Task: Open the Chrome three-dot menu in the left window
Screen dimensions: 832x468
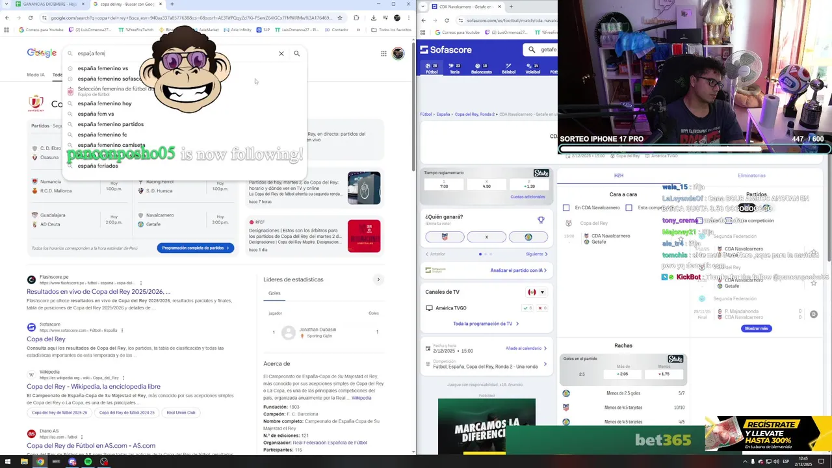Action: click(409, 18)
